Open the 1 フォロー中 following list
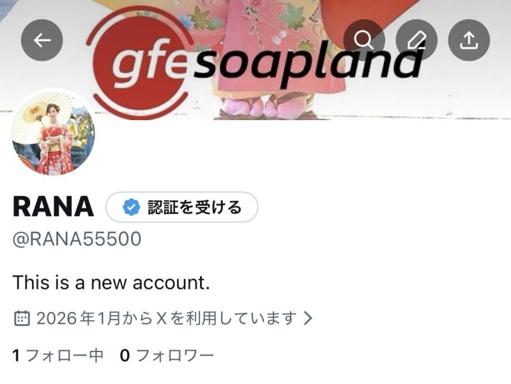511x384 pixels. pos(58,355)
